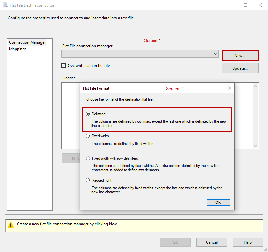Click New to create a connection manager
The width and height of the screenshot is (268, 252).
240,55
